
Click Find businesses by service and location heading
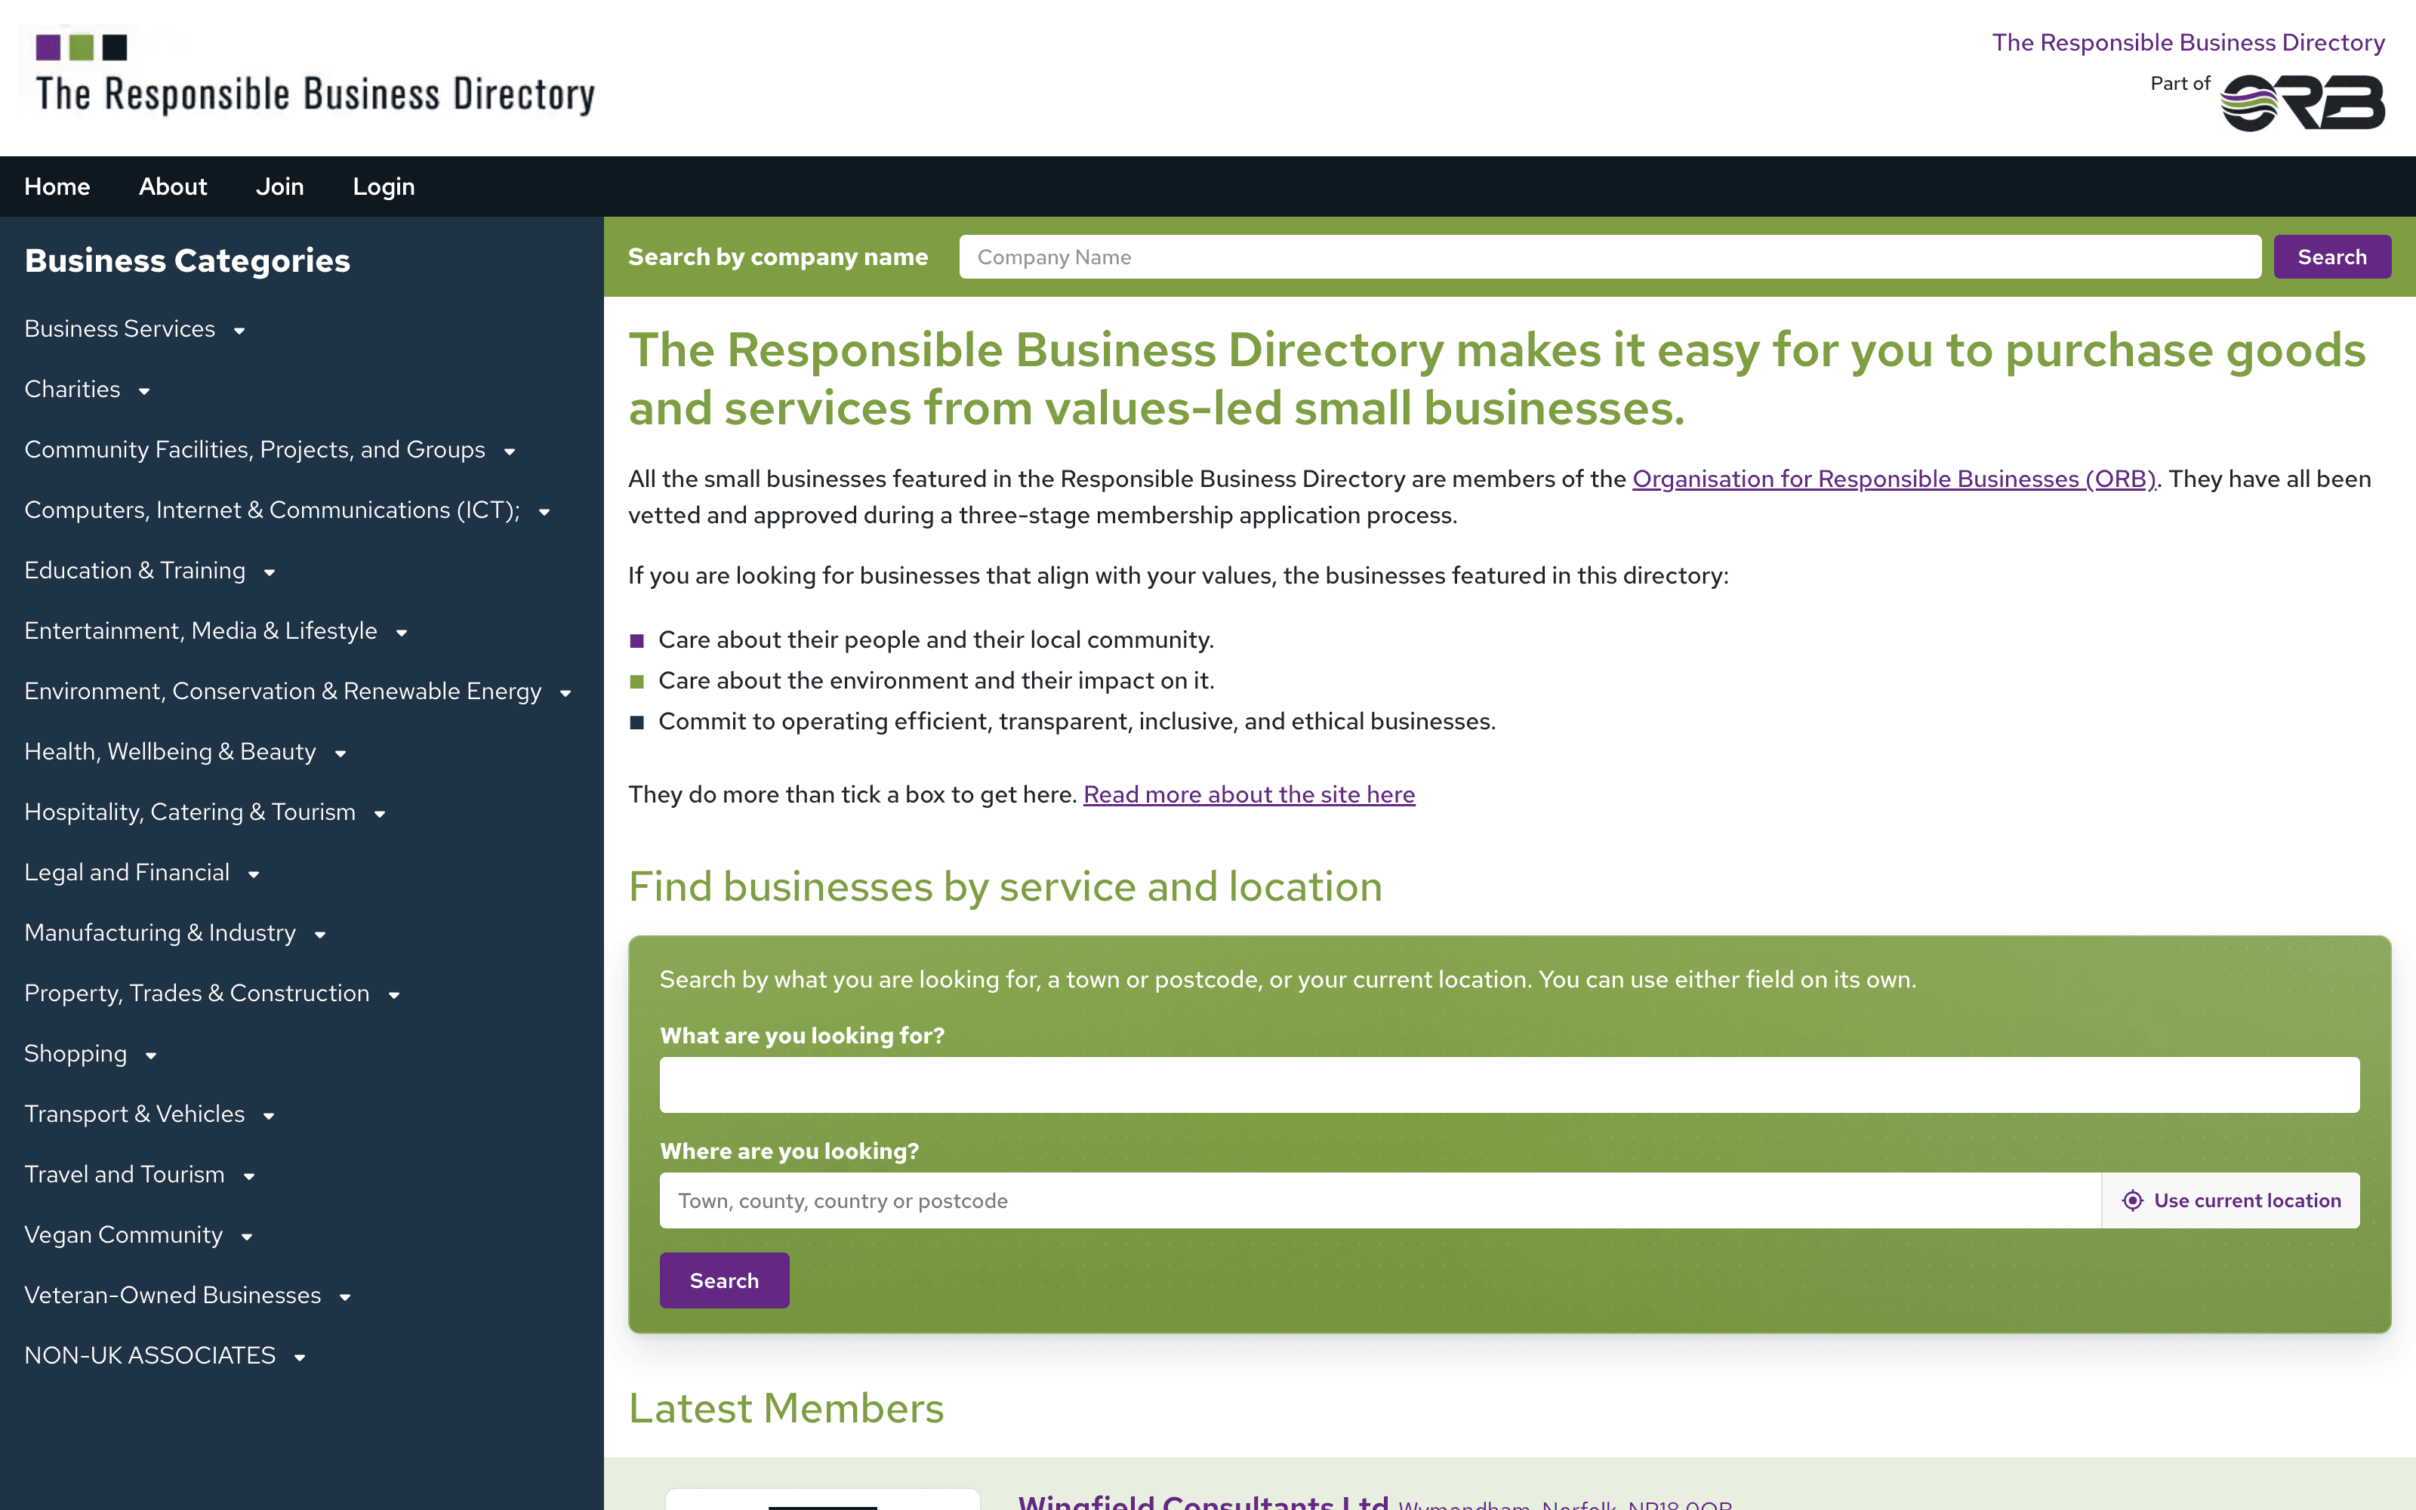(x=1006, y=887)
